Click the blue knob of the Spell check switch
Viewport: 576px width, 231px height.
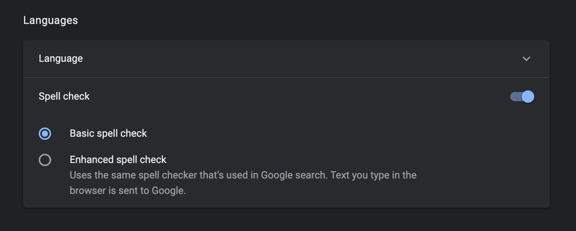pyautogui.click(x=528, y=96)
